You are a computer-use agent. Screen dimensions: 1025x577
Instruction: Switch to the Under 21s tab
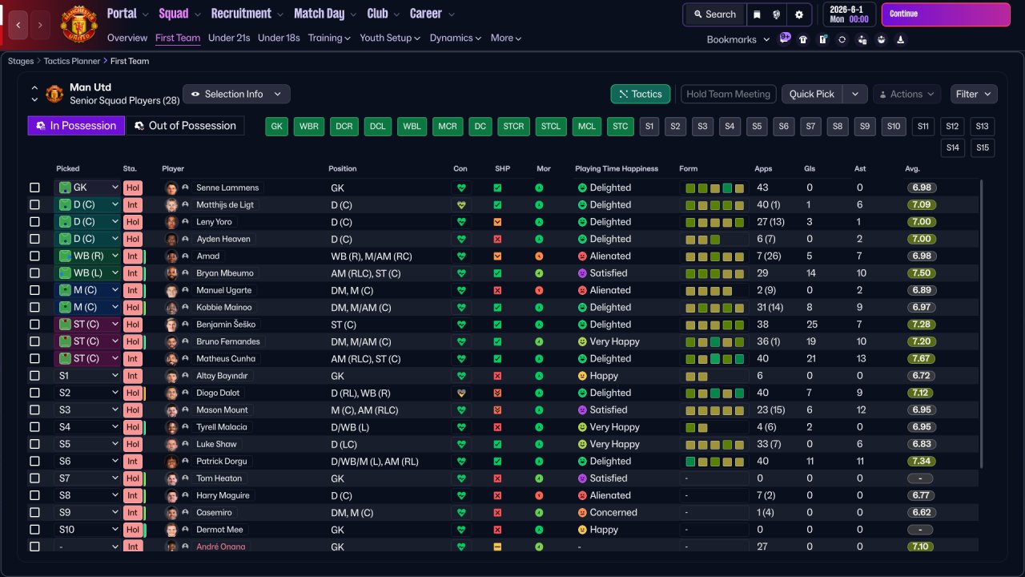[x=229, y=38]
